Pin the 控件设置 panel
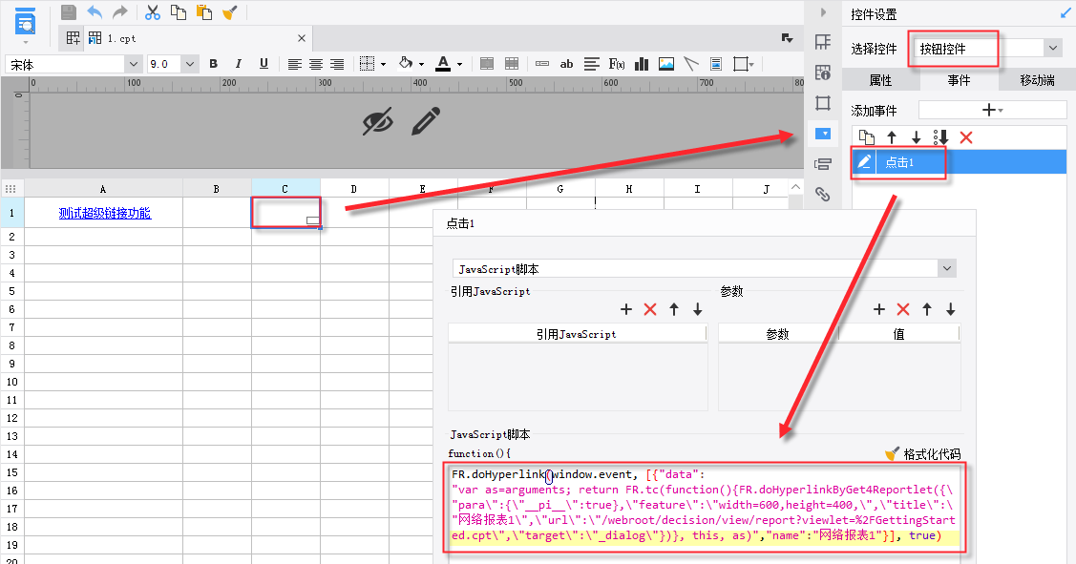 tap(1065, 13)
